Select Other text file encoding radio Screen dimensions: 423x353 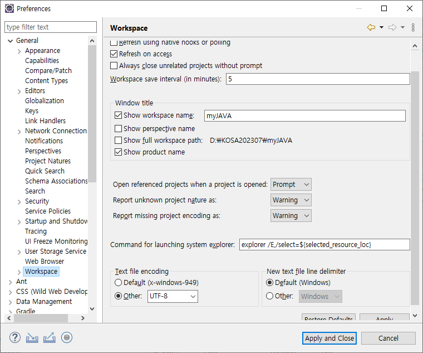point(118,296)
